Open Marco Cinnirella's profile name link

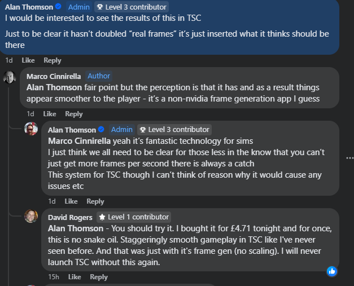tap(54, 76)
